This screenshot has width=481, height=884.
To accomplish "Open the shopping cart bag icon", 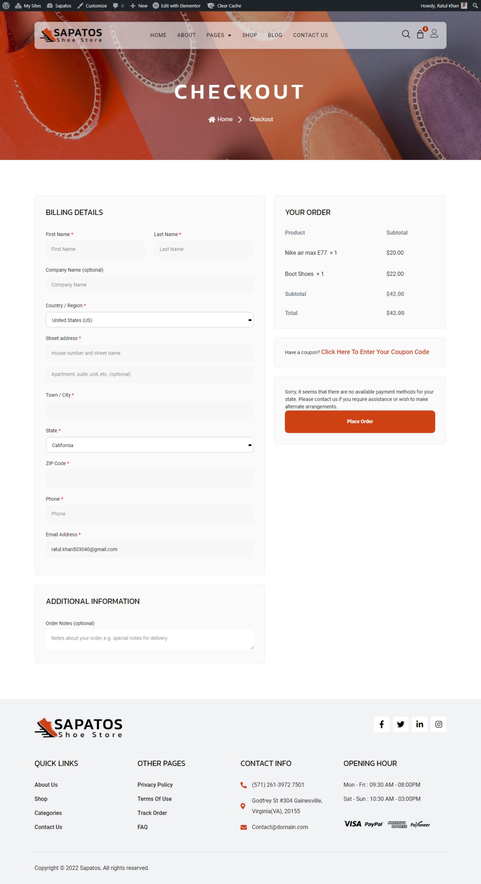I will tap(420, 34).
